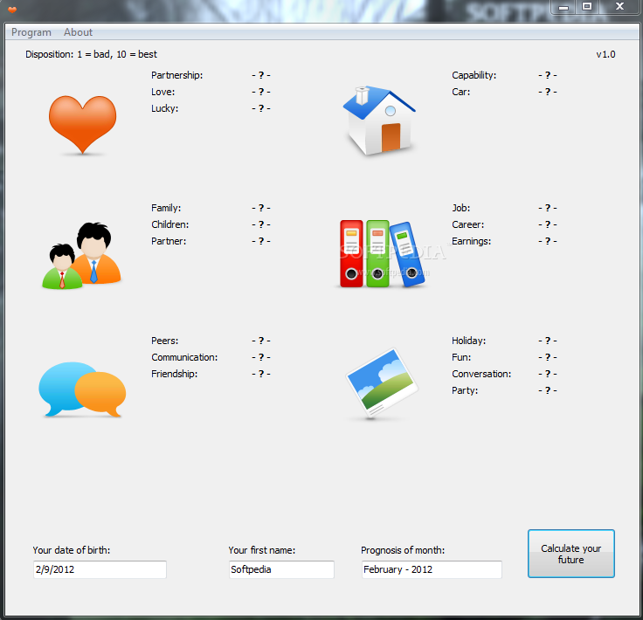The width and height of the screenshot is (643, 620).
Task: Click the Peers label
Action: coord(165,341)
